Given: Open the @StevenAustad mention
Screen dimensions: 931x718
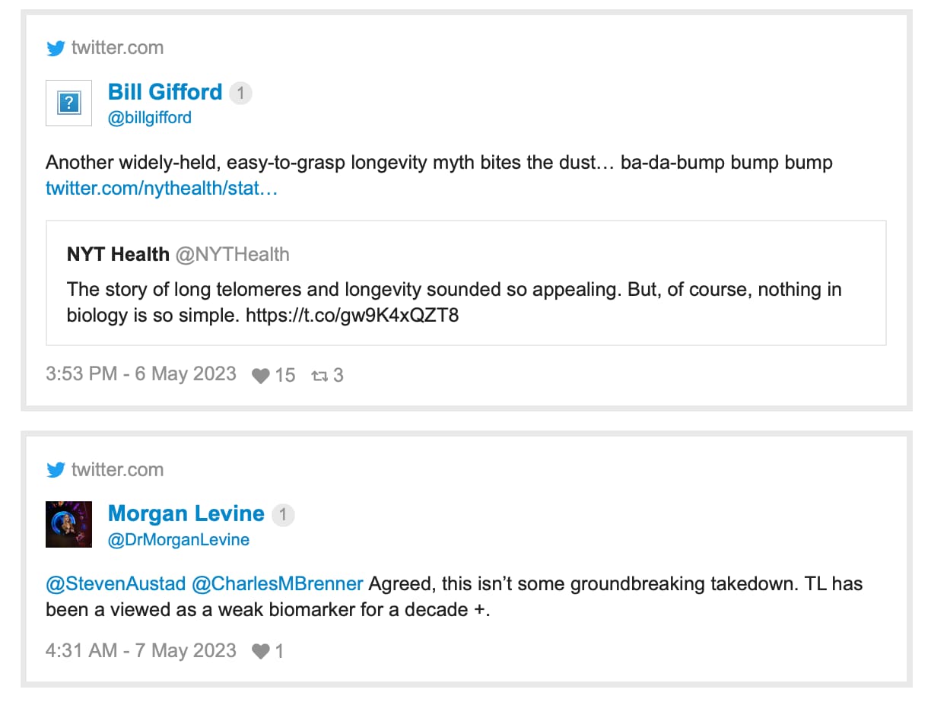Looking at the screenshot, I should [116, 584].
